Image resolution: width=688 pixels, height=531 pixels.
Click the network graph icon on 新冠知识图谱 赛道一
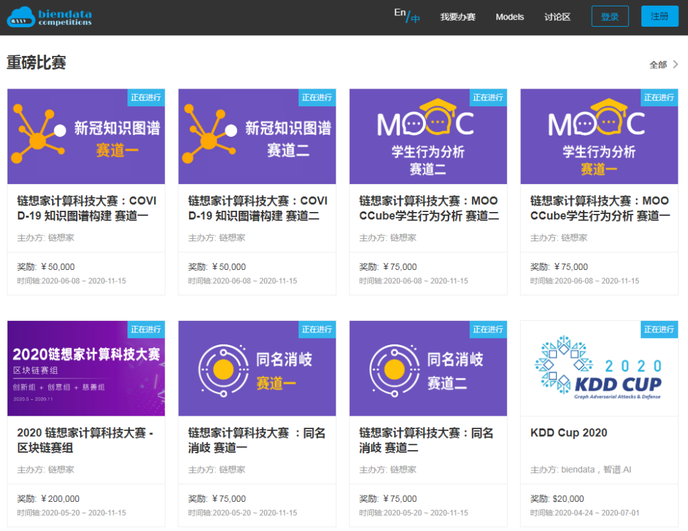point(39,133)
